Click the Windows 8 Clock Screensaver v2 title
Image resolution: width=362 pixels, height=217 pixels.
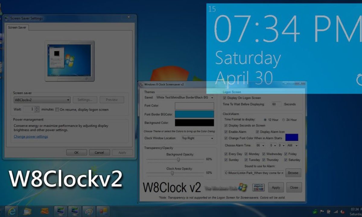click(x=164, y=85)
